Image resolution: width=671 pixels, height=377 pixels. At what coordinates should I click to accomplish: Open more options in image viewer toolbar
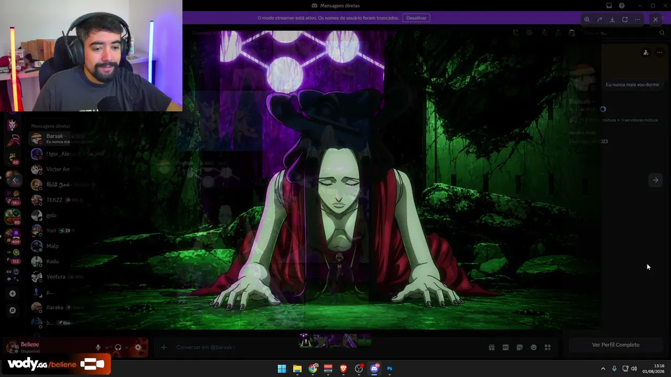pyautogui.click(x=637, y=19)
